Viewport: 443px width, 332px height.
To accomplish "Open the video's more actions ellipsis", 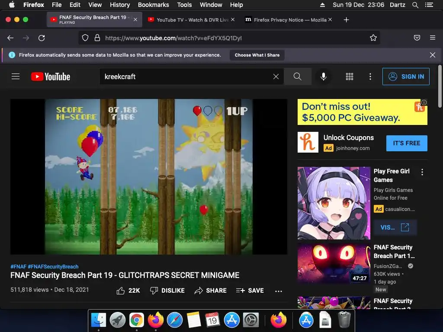I will tap(279, 291).
